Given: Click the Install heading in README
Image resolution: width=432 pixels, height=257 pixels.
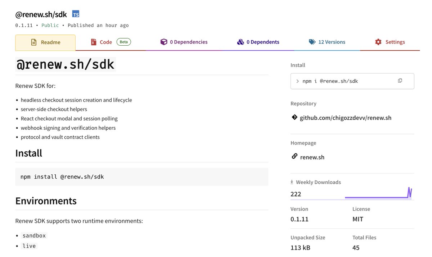Looking at the screenshot, I should click(x=28, y=153).
